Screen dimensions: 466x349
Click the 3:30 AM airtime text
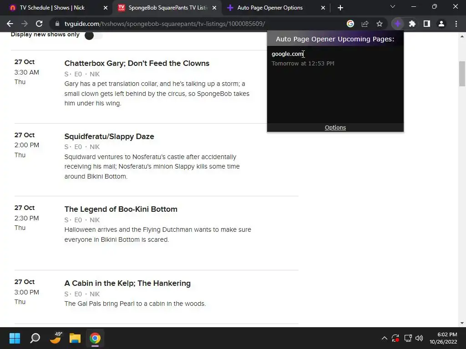click(26, 72)
